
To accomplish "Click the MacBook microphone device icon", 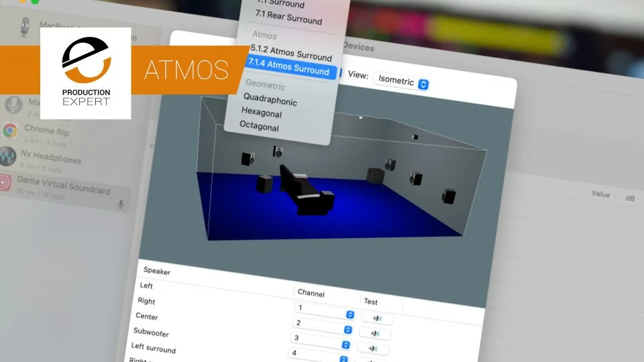I will [25, 27].
